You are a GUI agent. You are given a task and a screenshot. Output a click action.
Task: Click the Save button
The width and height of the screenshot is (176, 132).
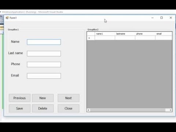click(19, 109)
